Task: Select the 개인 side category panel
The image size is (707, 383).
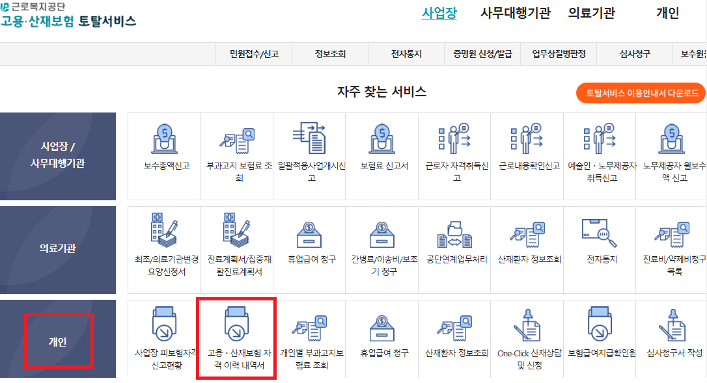Action: [x=58, y=339]
